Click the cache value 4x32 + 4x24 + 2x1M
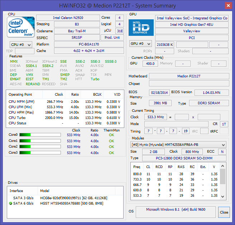 point(89,51)
